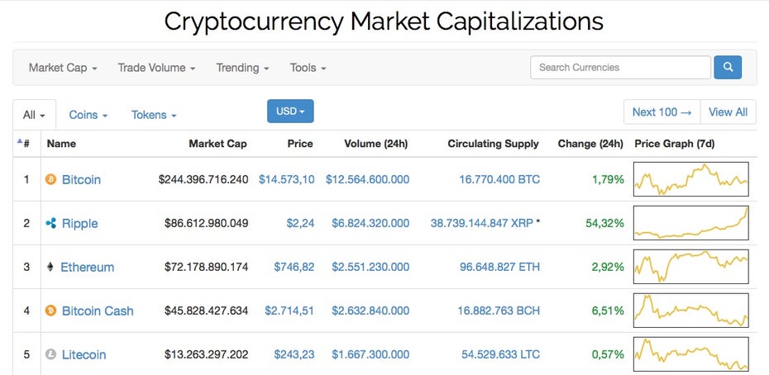The width and height of the screenshot is (769, 375).
Task: Click the Bitcoin Cash coin icon
Action: (x=50, y=311)
